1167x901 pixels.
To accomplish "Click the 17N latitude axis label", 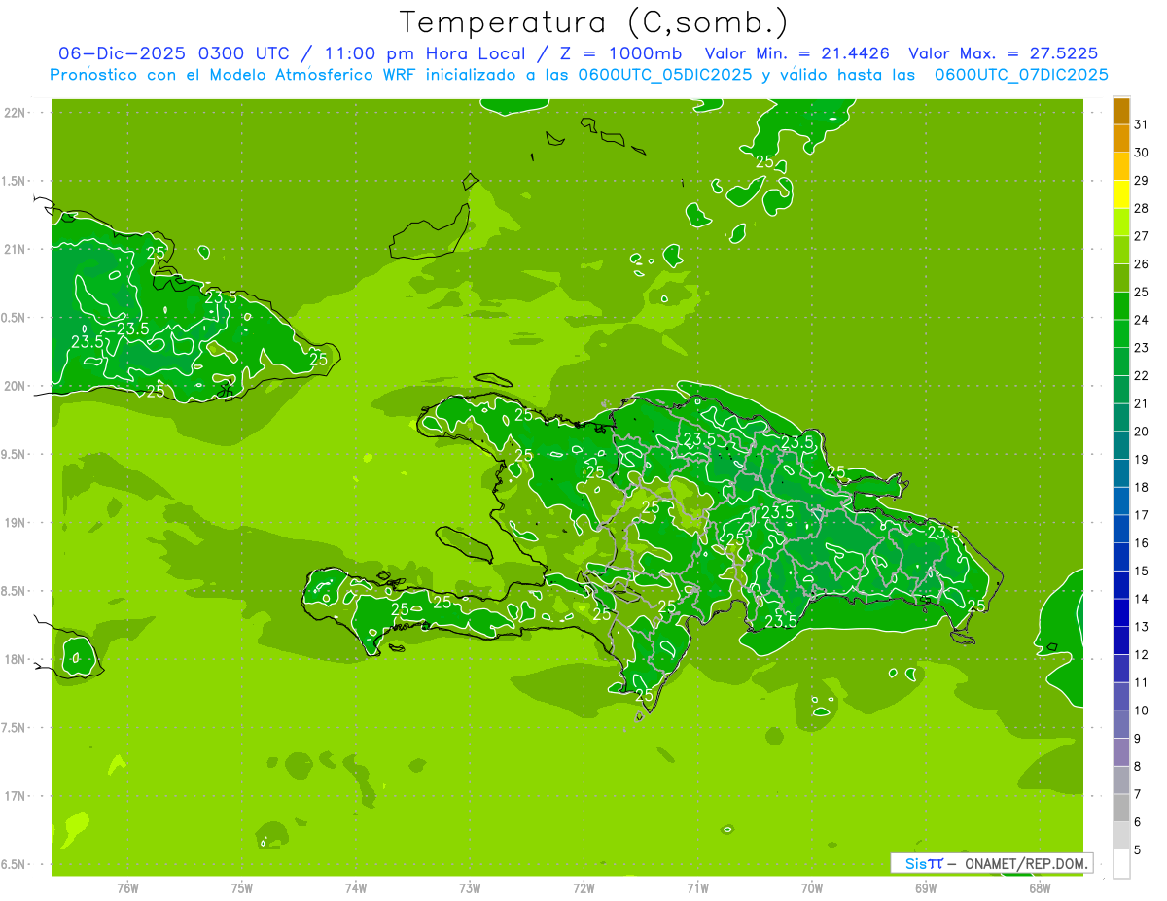I will [x=14, y=796].
